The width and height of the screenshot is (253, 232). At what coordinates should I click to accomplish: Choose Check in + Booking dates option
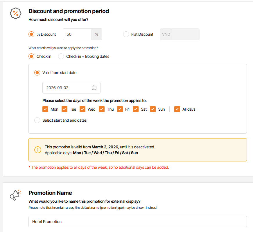61,56
